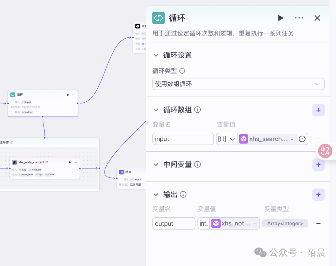
Task: Run the xhs_note_content node on canvas
Action: coord(70,162)
